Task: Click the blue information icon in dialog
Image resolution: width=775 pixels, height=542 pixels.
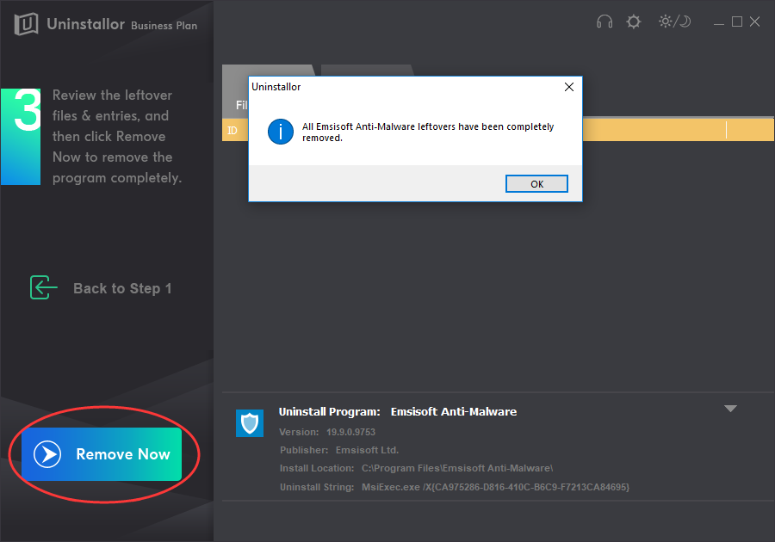Action: tap(280, 132)
